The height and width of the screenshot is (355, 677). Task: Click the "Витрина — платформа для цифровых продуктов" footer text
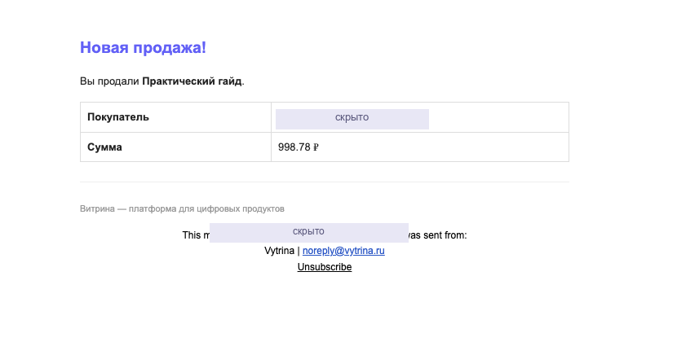pyautogui.click(x=182, y=209)
